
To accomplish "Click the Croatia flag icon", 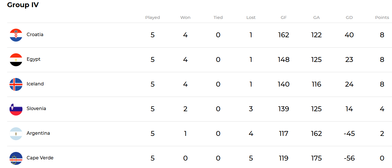I will click(x=16, y=35).
